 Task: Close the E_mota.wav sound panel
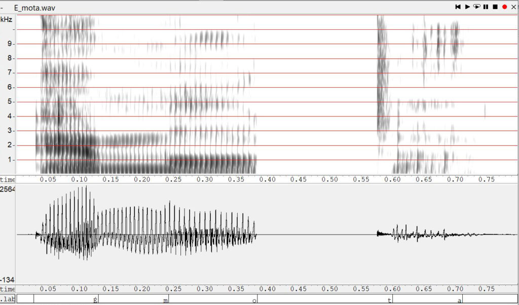tap(513, 7)
